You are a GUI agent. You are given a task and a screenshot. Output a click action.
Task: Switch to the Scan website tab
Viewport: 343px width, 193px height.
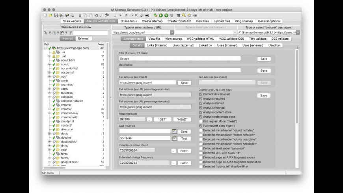point(72,21)
